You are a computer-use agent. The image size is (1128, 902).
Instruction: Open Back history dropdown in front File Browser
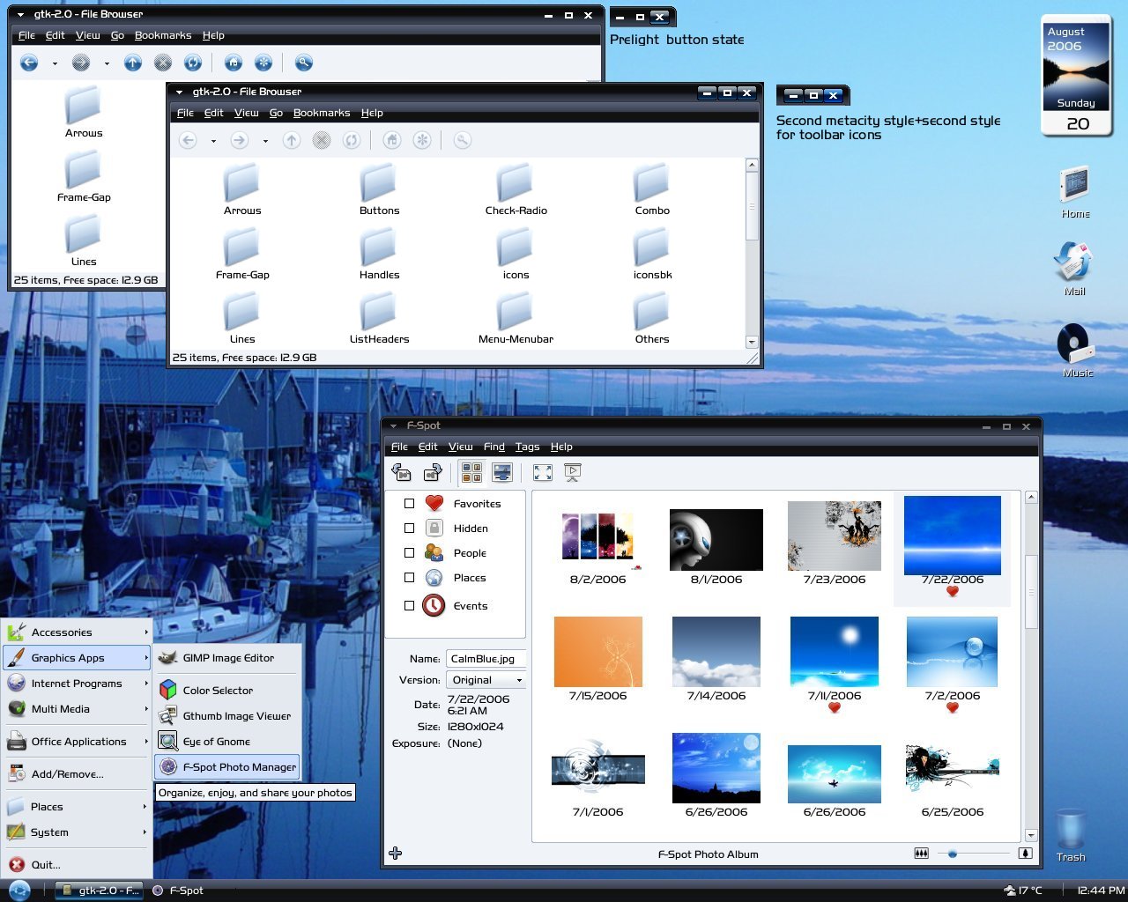click(213, 141)
